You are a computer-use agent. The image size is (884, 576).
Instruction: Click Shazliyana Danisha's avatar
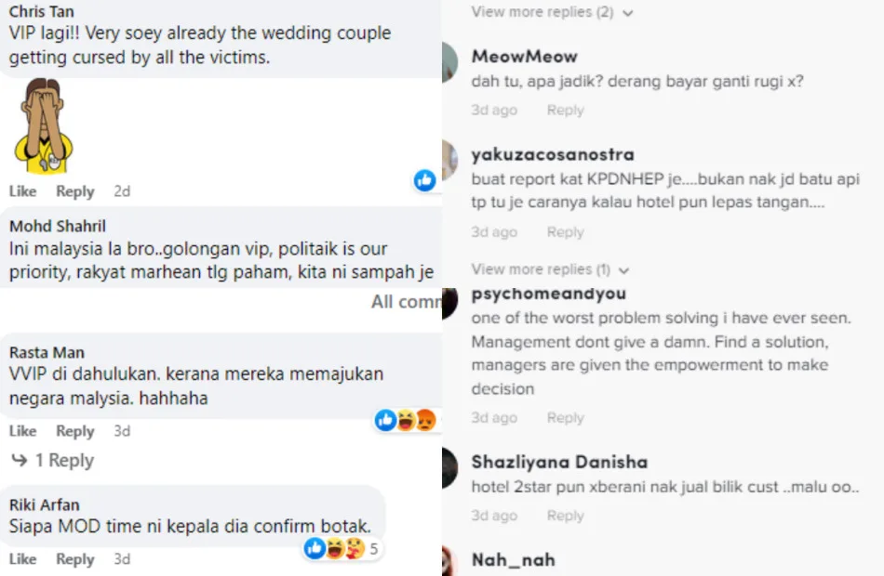(x=449, y=467)
